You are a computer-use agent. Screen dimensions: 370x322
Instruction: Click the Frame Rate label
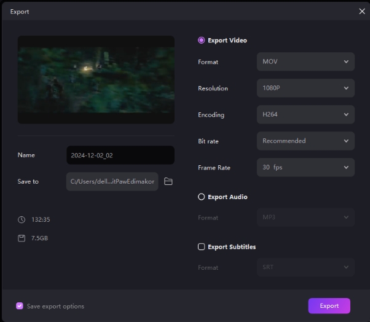tap(214, 168)
